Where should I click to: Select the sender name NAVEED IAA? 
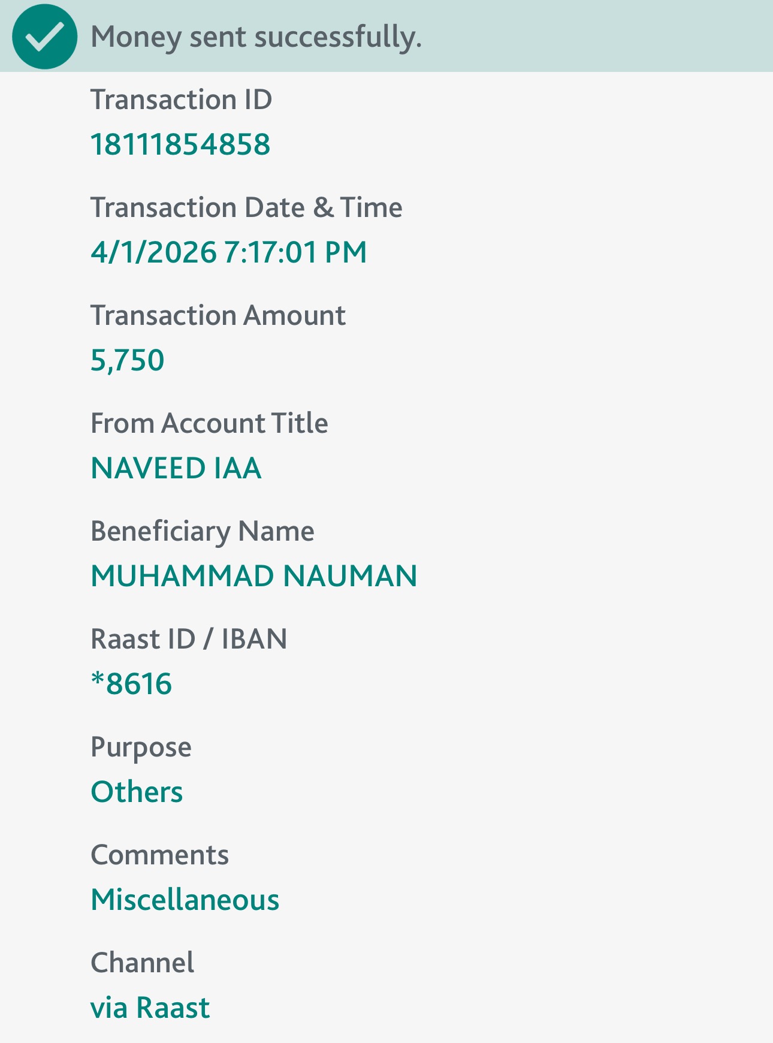[176, 468]
